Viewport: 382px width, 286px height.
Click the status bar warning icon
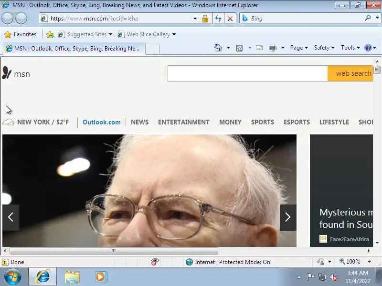[4, 262]
